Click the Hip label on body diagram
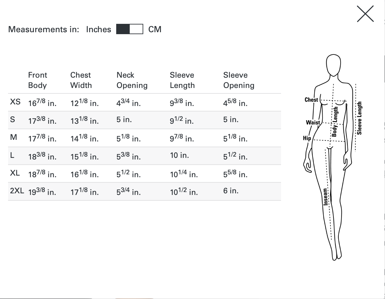 click(307, 138)
